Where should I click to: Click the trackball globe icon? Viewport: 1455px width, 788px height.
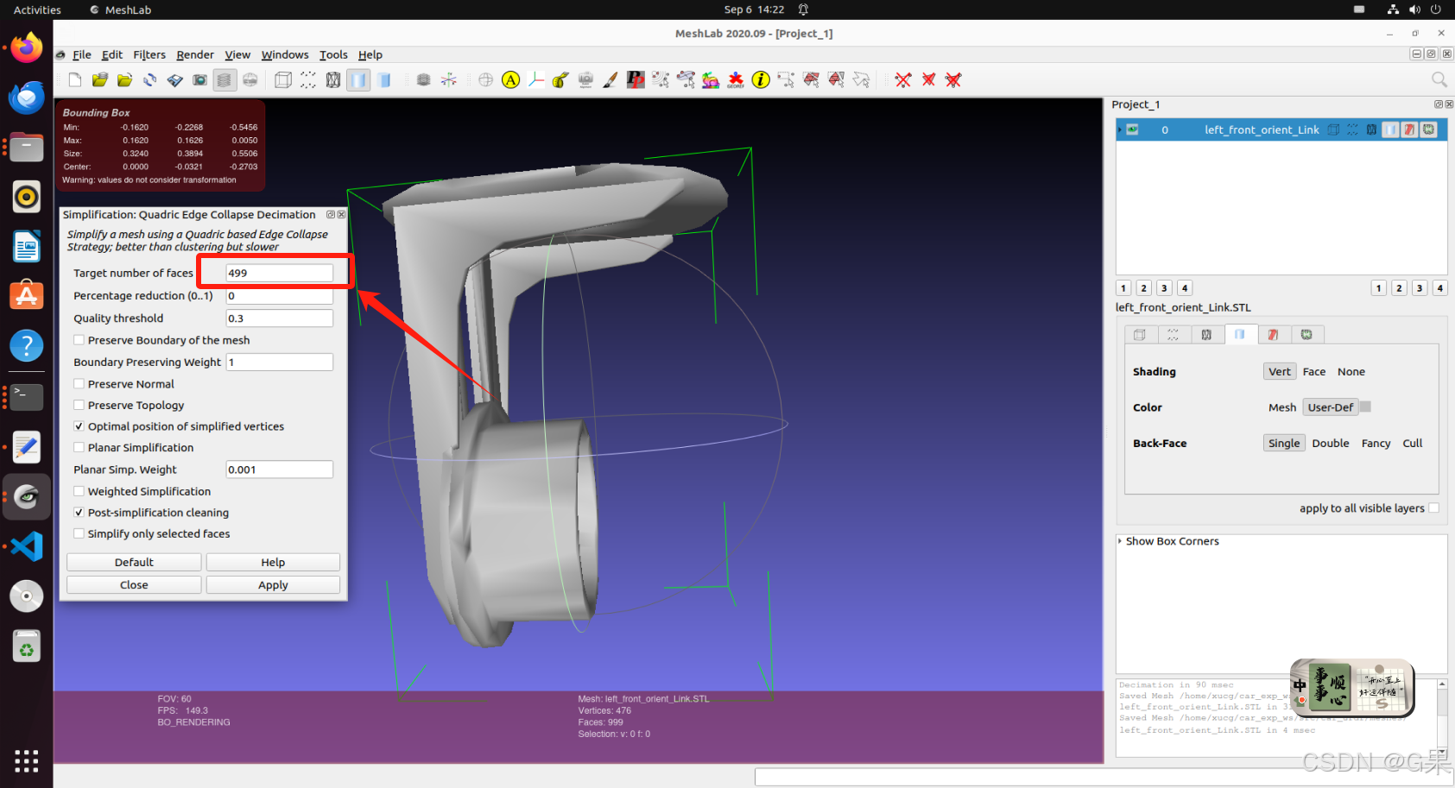(x=486, y=80)
